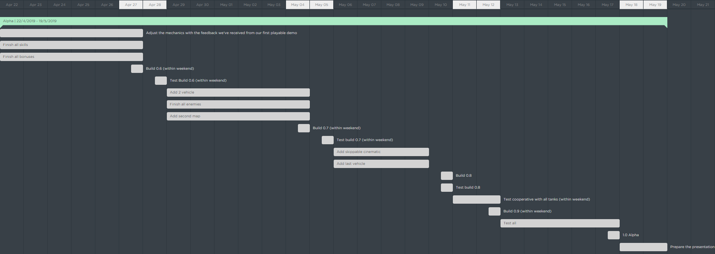715x254 pixels.
Task: Select the Build 0.6 task block
Action: point(137,69)
